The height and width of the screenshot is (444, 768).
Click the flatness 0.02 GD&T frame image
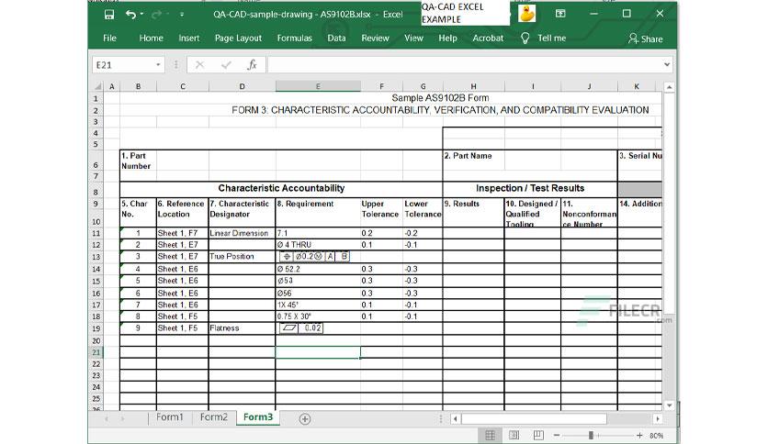pos(300,328)
